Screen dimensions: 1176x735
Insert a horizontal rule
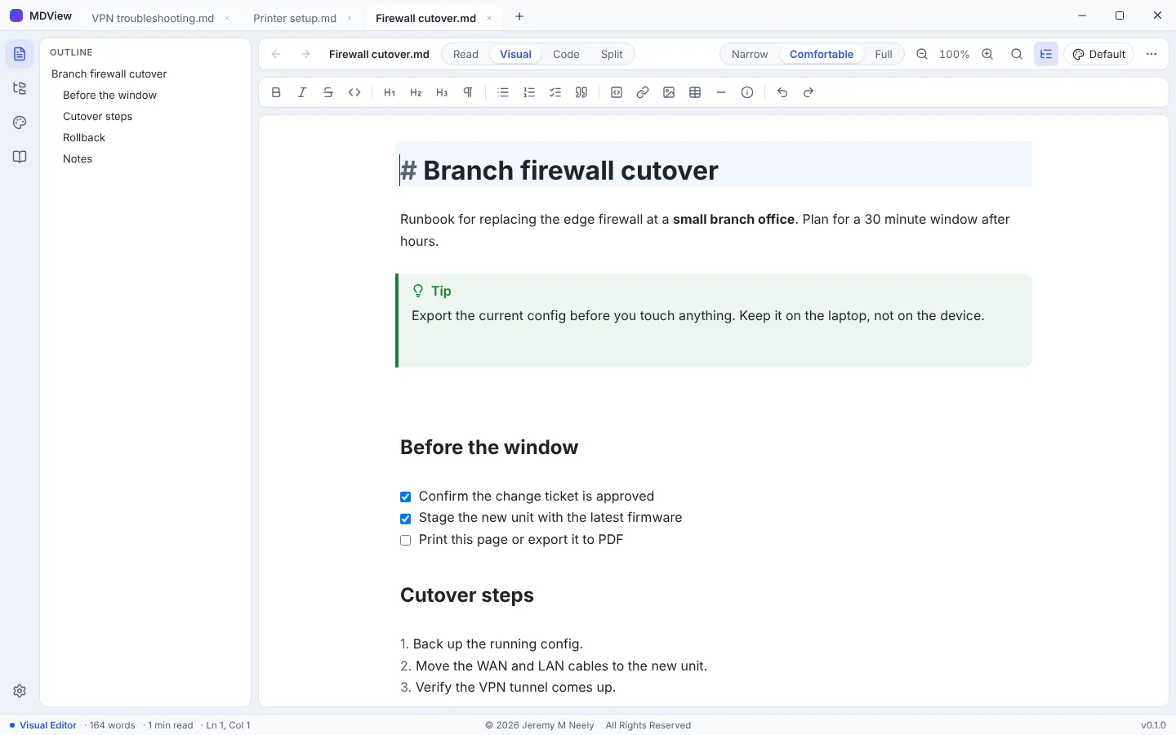pyautogui.click(x=721, y=92)
